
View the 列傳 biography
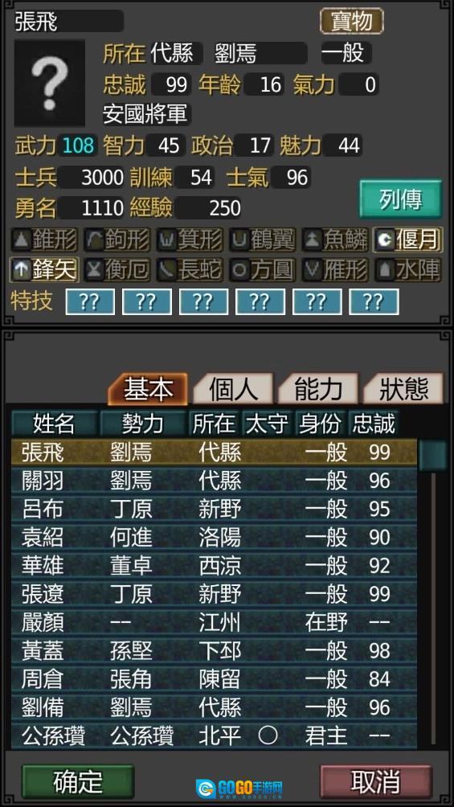(x=400, y=199)
